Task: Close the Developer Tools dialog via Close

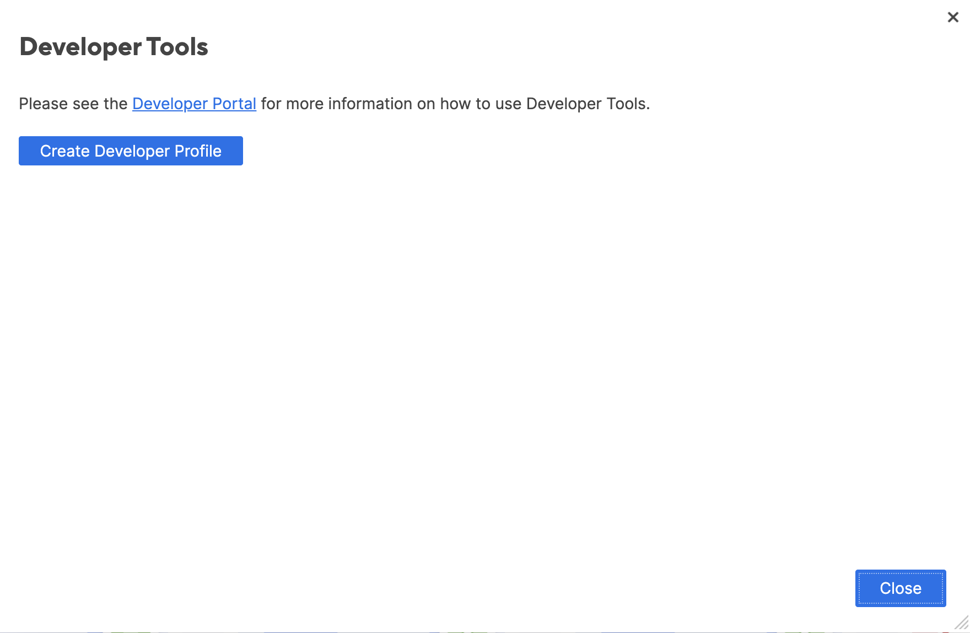Action: tap(900, 588)
